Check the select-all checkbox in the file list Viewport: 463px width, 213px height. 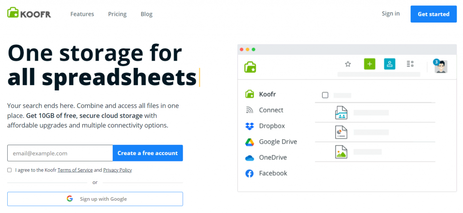point(325,95)
